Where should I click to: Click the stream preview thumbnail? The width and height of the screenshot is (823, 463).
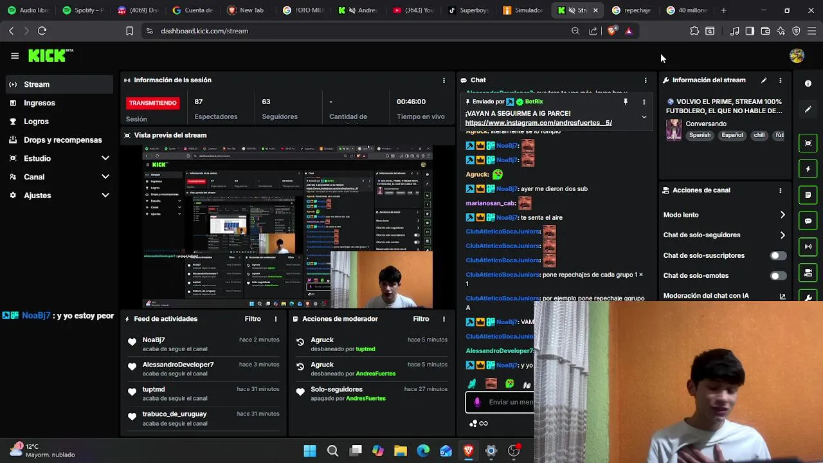point(287,227)
